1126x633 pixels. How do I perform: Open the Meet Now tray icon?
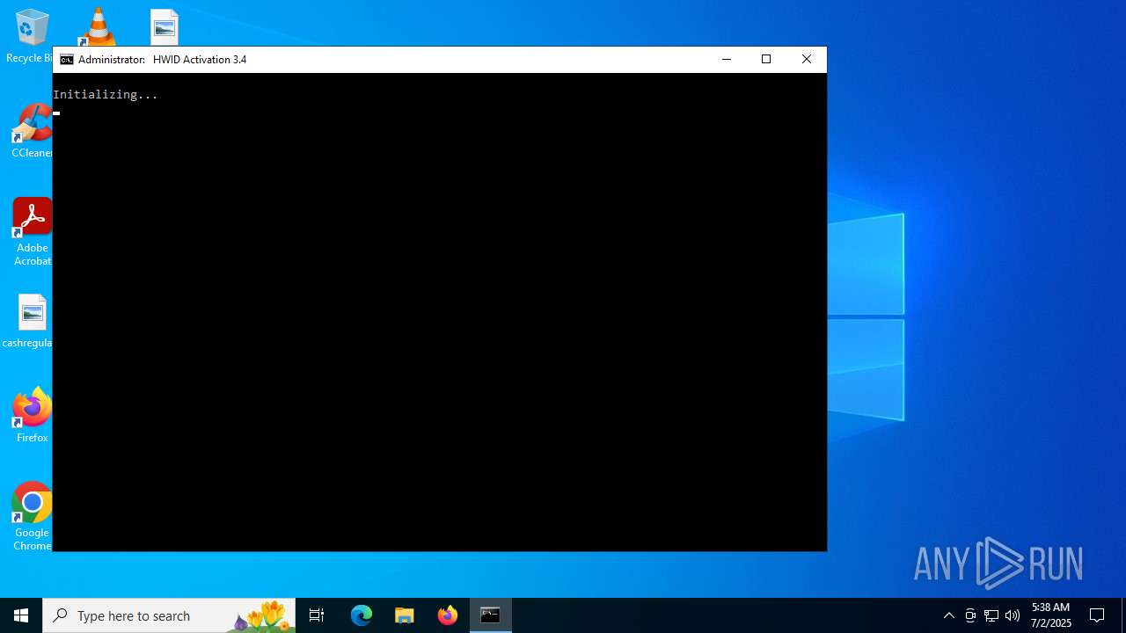970,615
